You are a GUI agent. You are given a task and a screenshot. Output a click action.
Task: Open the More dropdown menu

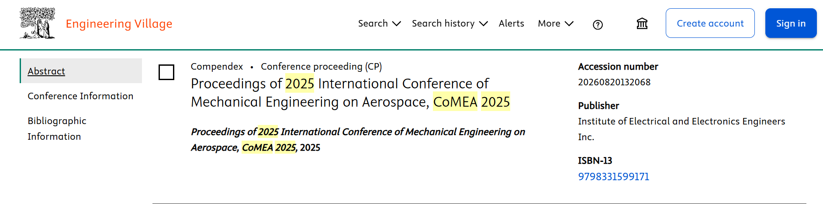[x=555, y=24]
